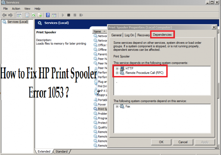Select the HTTP entry text
Screen dimensions: 221x155
click(x=129, y=68)
